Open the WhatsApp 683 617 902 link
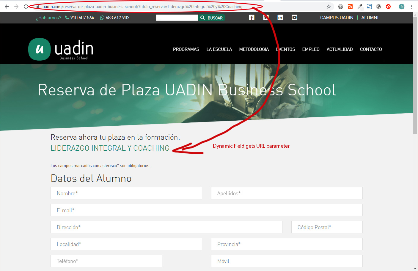 point(115,18)
